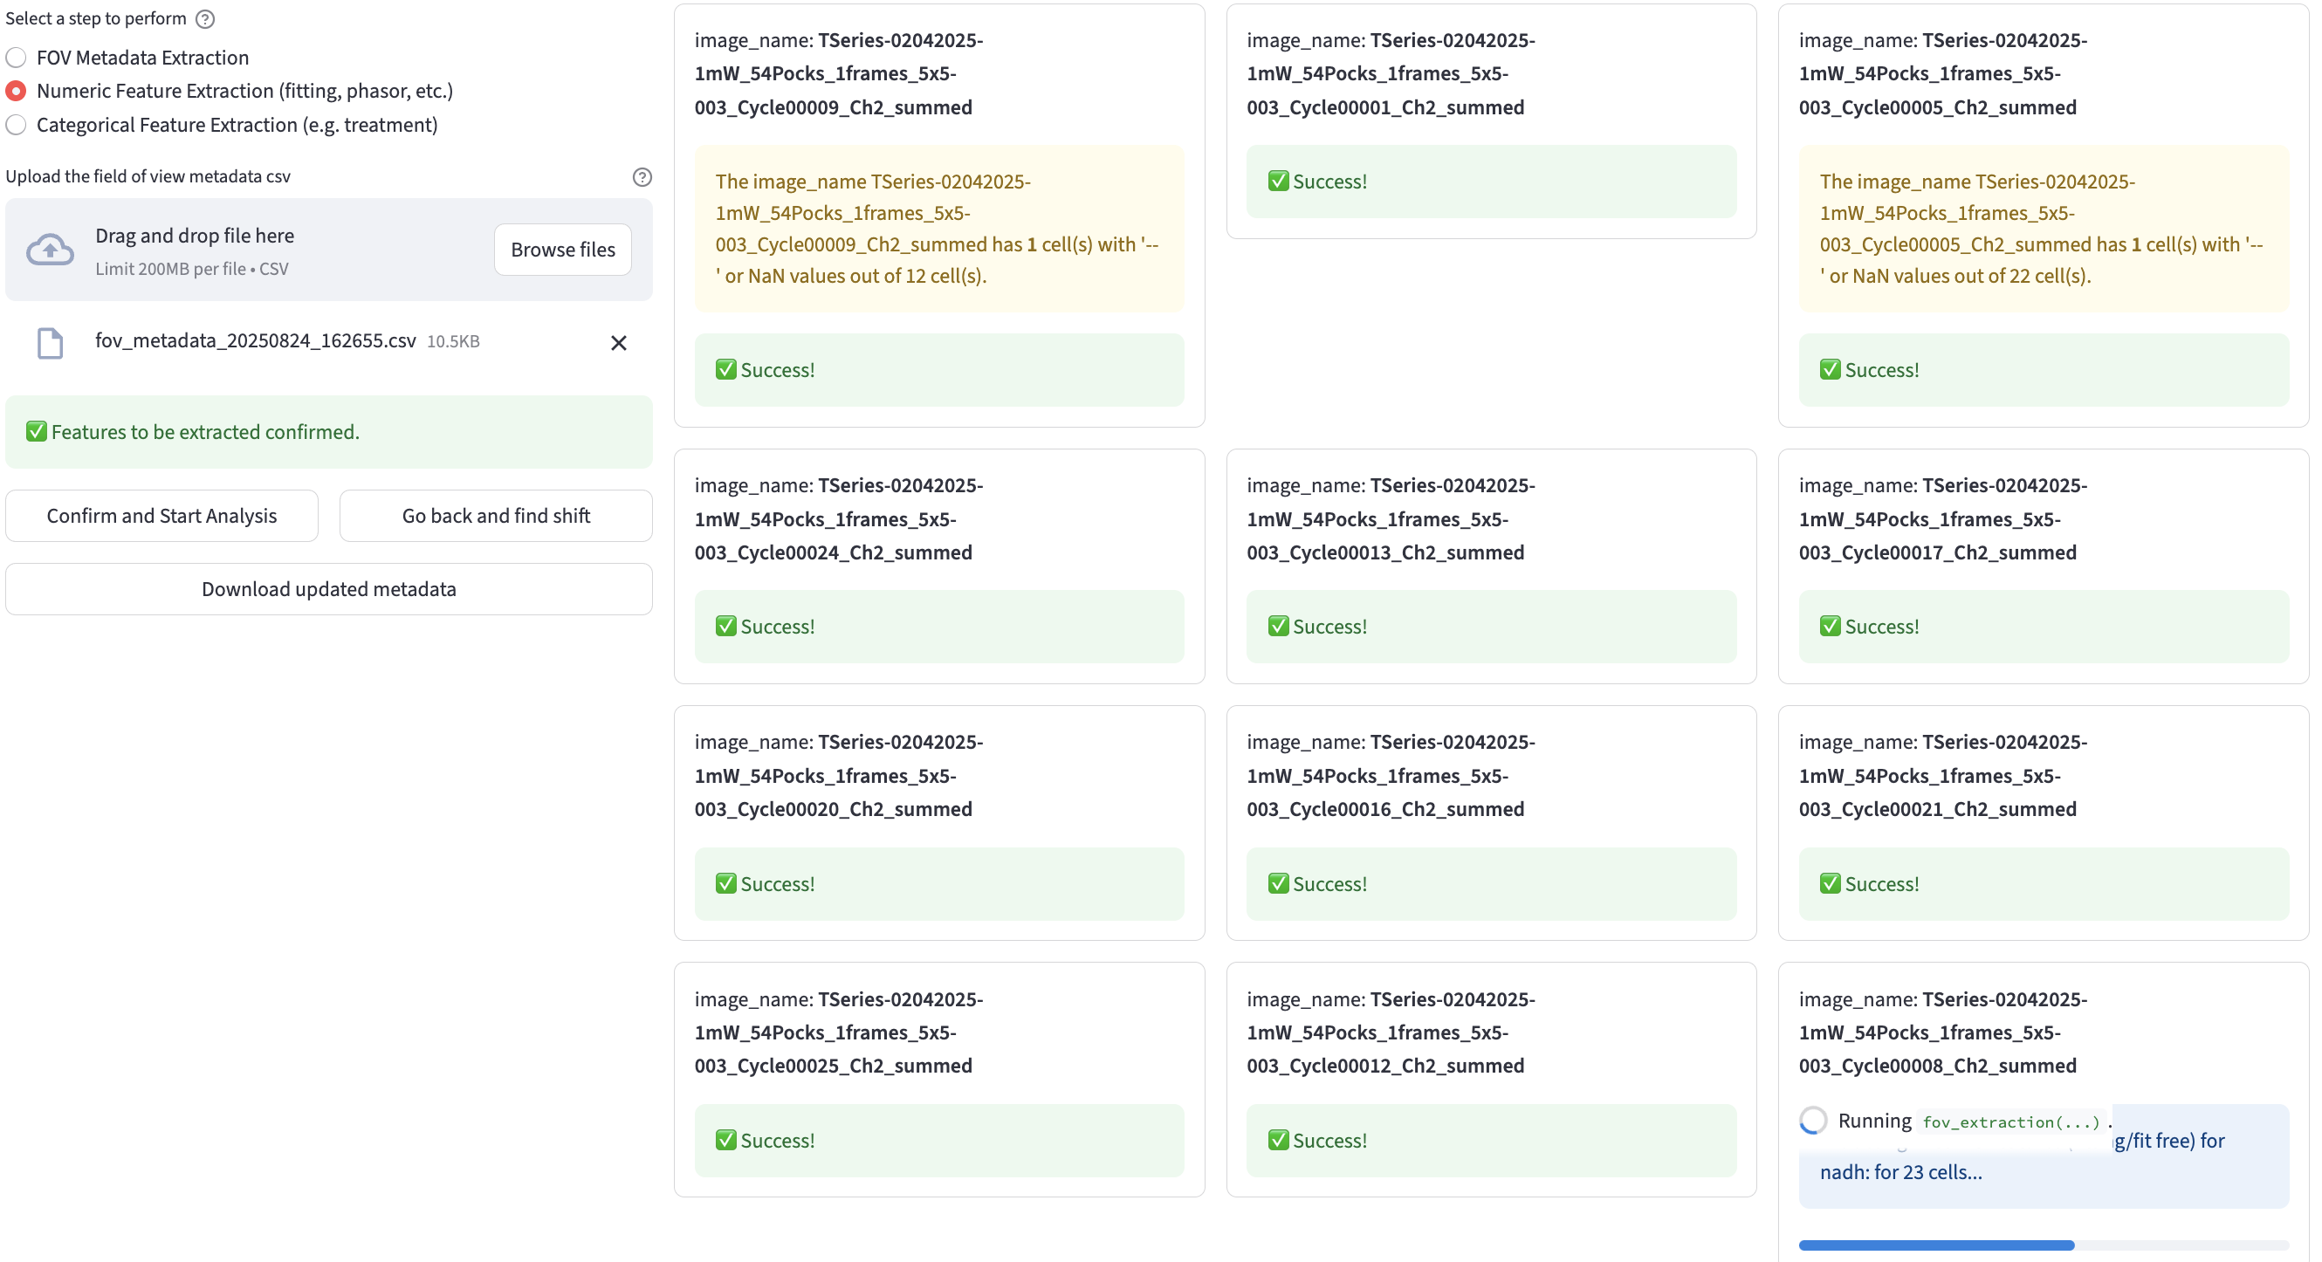Click success checkmark under Cycle00001 card
The height and width of the screenshot is (1262, 2322).
1277,182
